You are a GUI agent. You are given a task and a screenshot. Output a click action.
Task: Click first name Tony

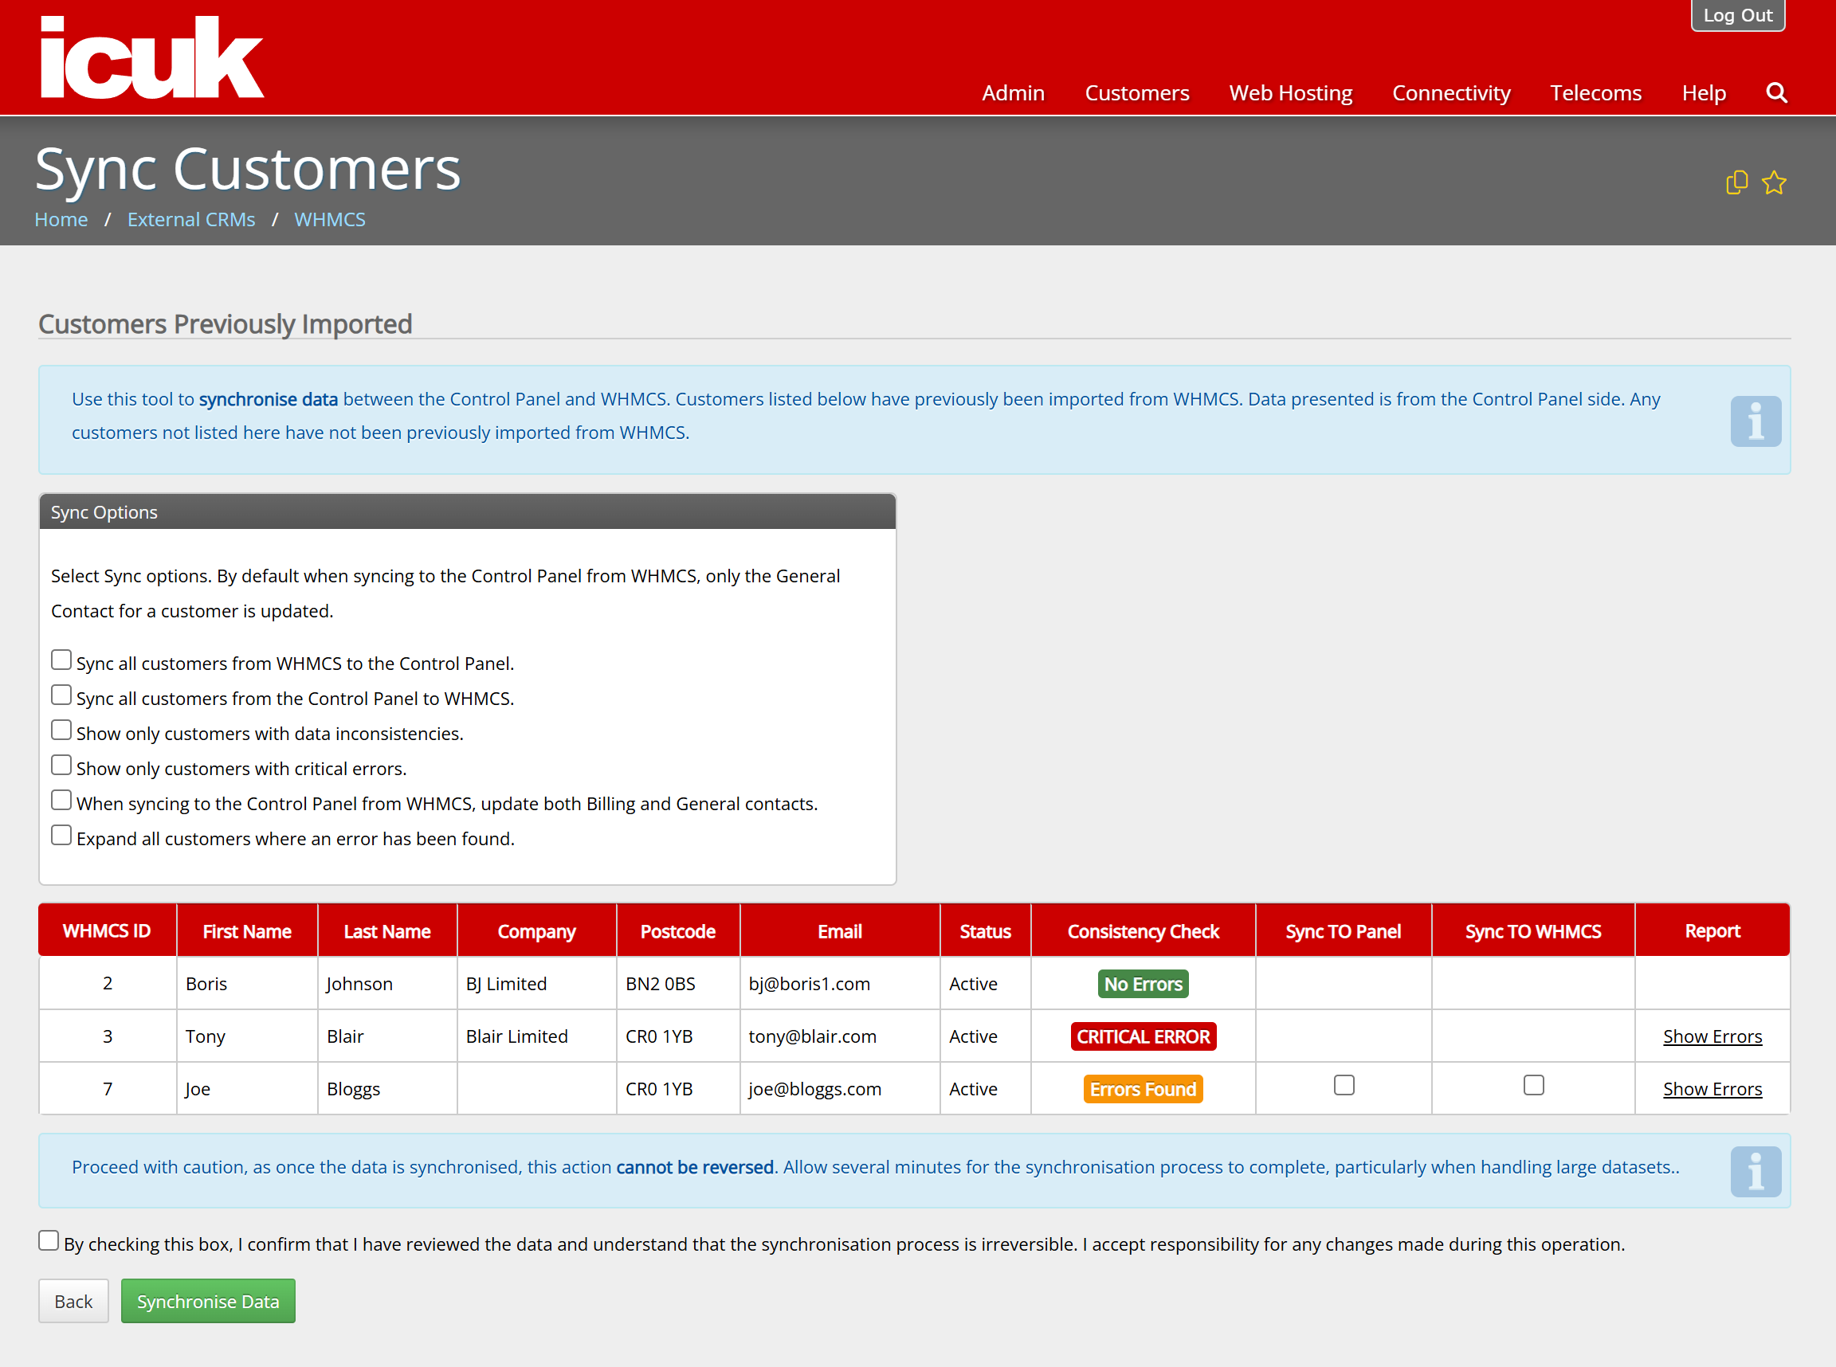206,1036
